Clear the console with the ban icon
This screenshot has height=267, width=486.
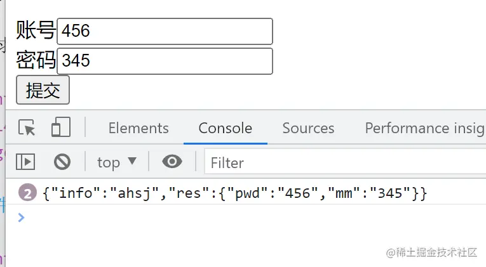point(62,162)
